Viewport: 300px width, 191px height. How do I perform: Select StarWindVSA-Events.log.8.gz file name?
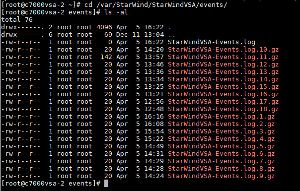[x=221, y=169]
